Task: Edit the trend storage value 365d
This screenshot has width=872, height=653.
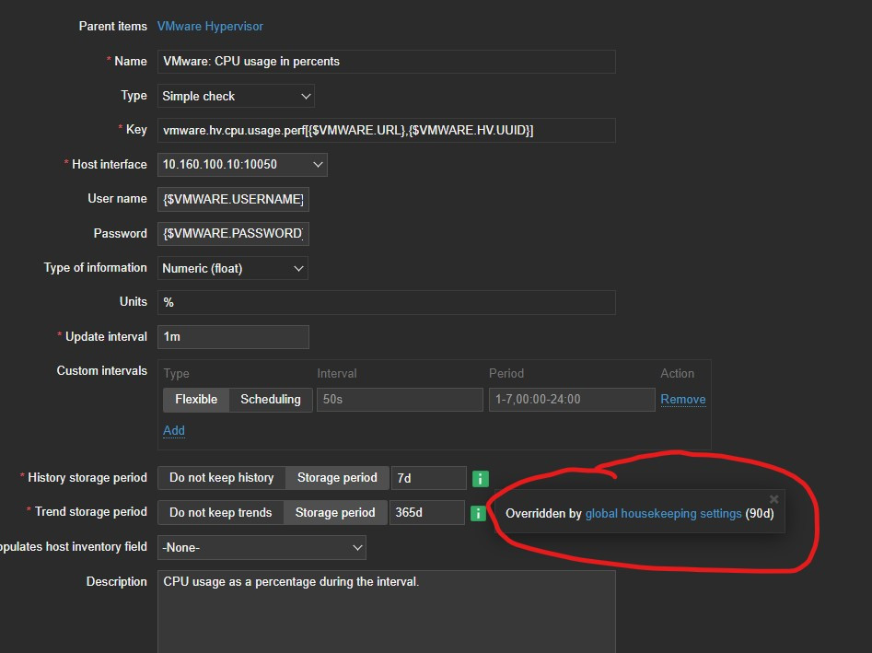Action: (426, 513)
